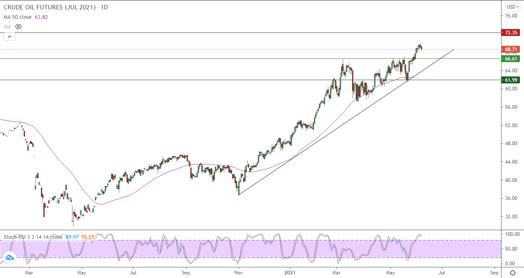Click the 2021 label on time axis
The width and height of the screenshot is (524, 278).
[290, 272]
